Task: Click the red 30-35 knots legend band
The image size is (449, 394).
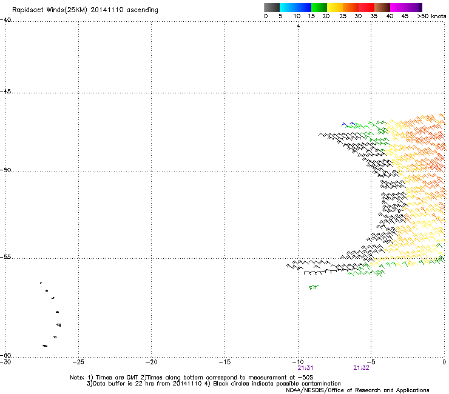Action: click(366, 7)
